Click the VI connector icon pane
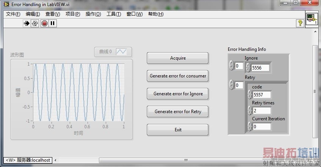 pyautogui.click(x=312, y=19)
